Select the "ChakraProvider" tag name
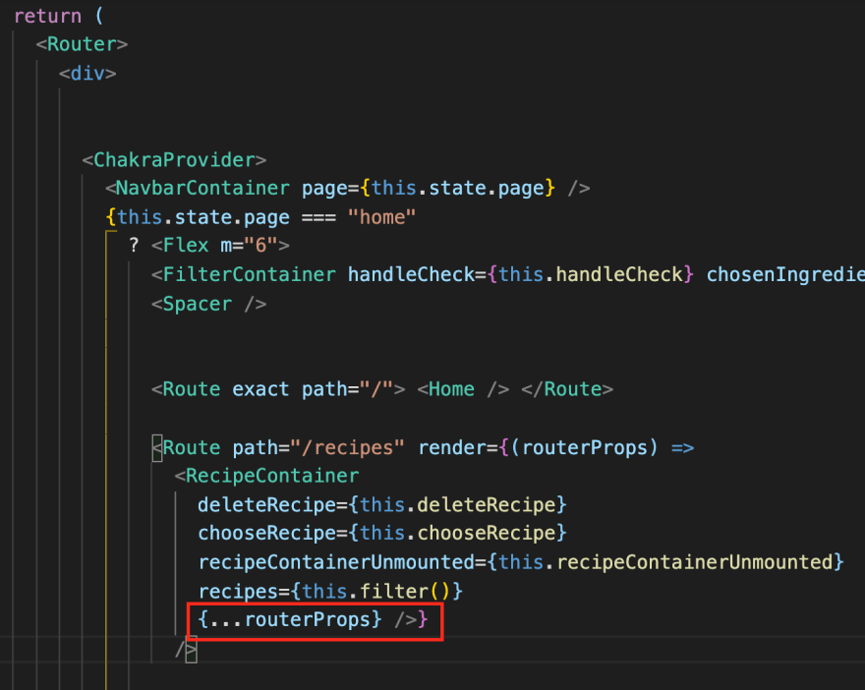 (174, 160)
